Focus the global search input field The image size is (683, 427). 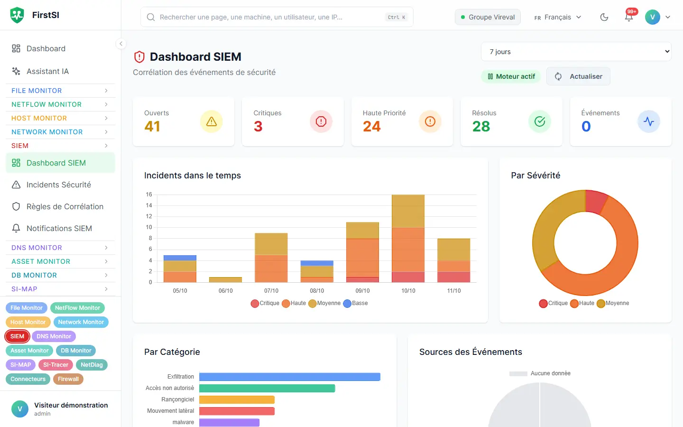[x=277, y=17]
